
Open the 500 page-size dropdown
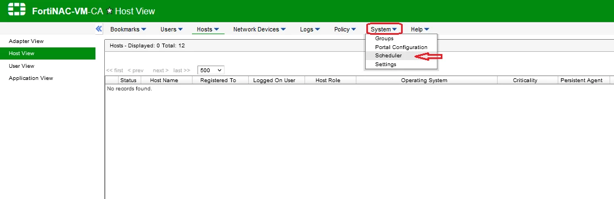(211, 71)
